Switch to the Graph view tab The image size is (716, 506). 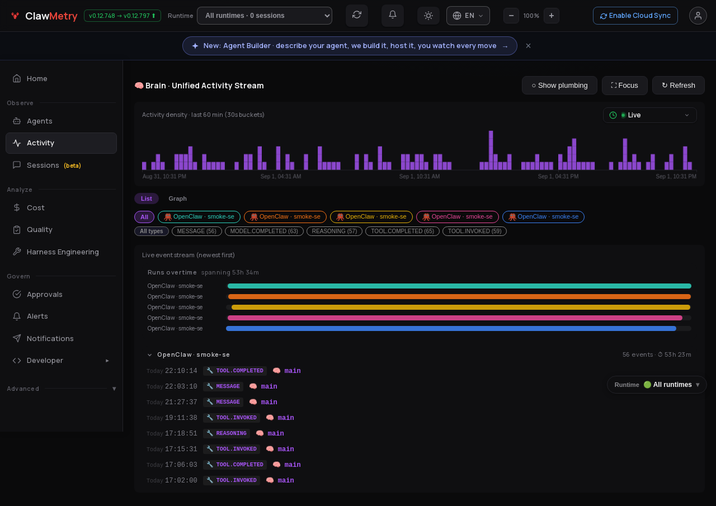[x=178, y=198]
